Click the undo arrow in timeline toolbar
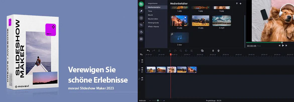294x102 pixels. point(148,51)
